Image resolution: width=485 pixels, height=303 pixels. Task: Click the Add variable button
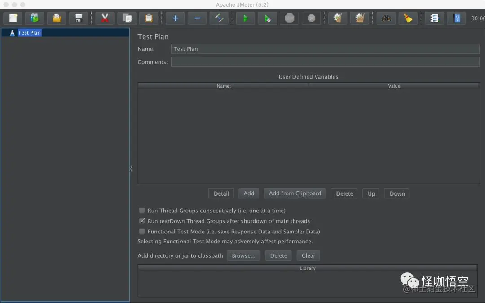coord(249,193)
